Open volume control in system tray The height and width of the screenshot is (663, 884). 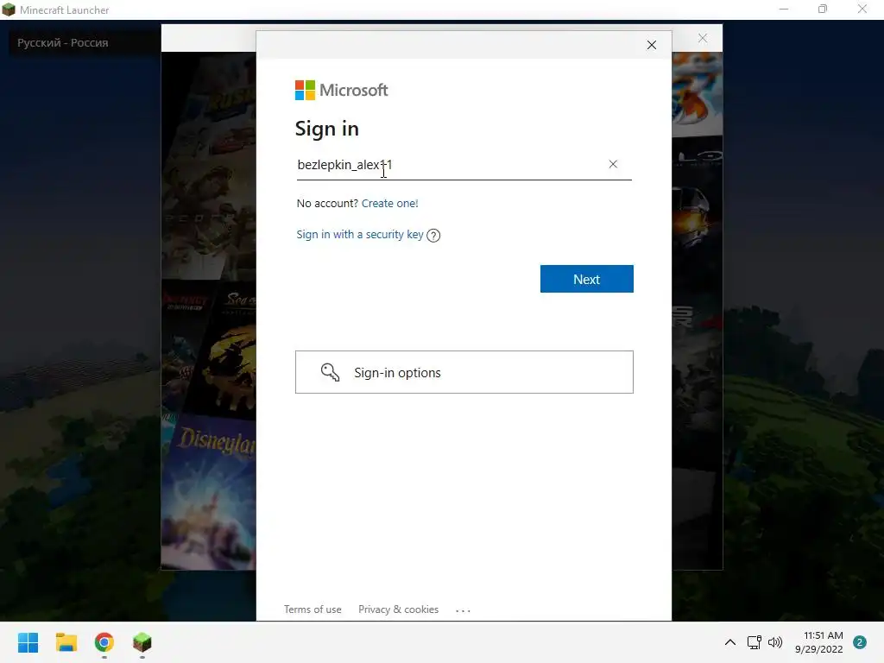click(x=776, y=642)
